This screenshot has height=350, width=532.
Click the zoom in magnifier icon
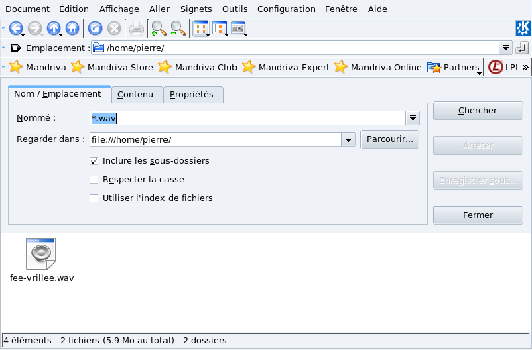pos(159,28)
